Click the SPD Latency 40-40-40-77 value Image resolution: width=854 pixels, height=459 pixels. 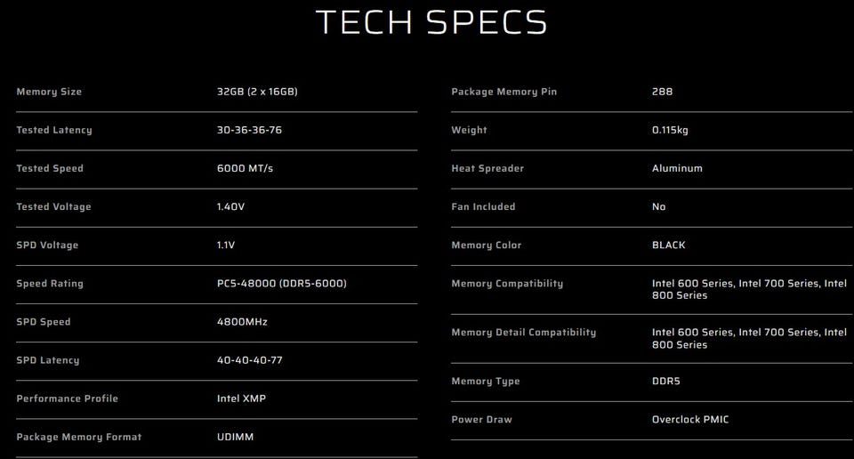[249, 360]
